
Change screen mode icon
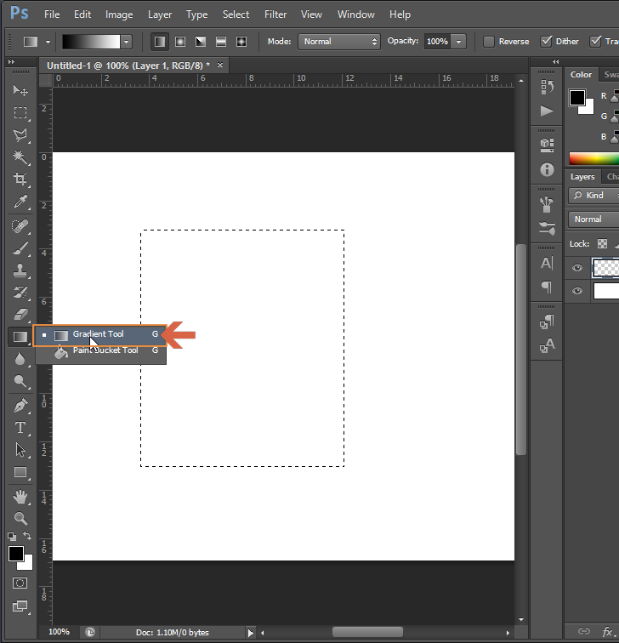coord(20,606)
